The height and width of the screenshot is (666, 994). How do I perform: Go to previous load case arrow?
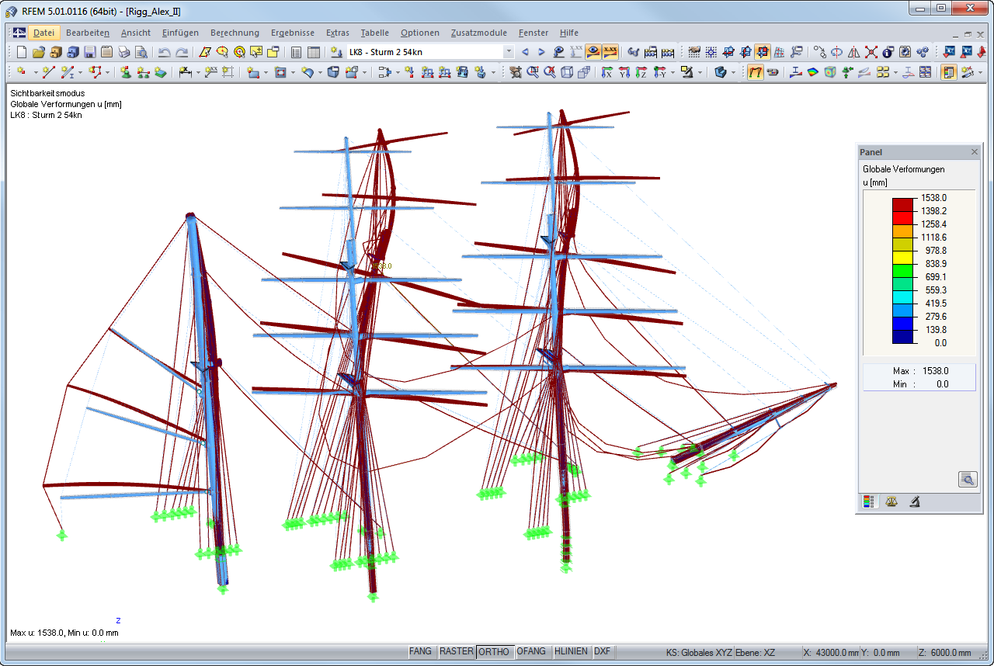525,52
